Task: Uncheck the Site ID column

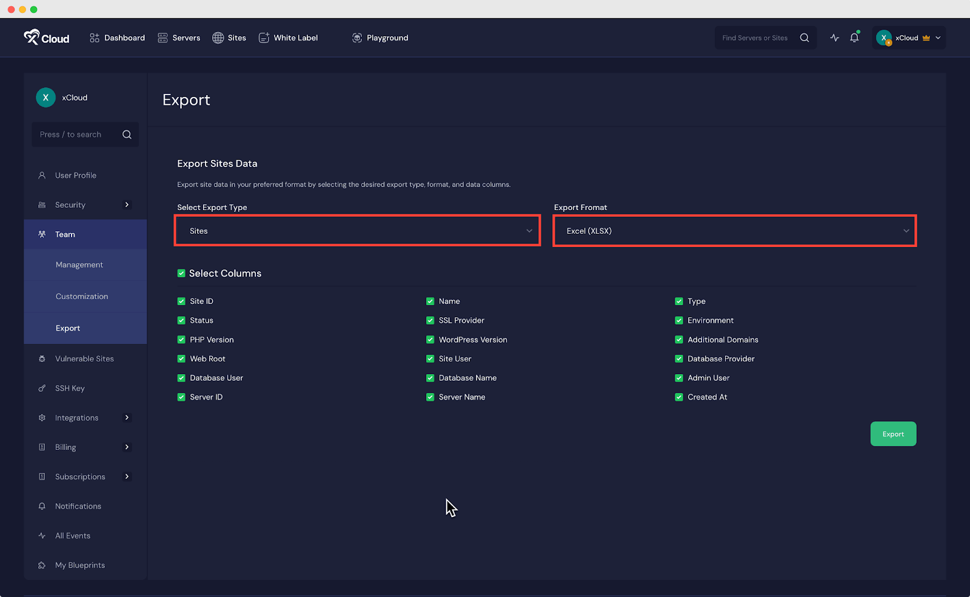Action: click(181, 301)
